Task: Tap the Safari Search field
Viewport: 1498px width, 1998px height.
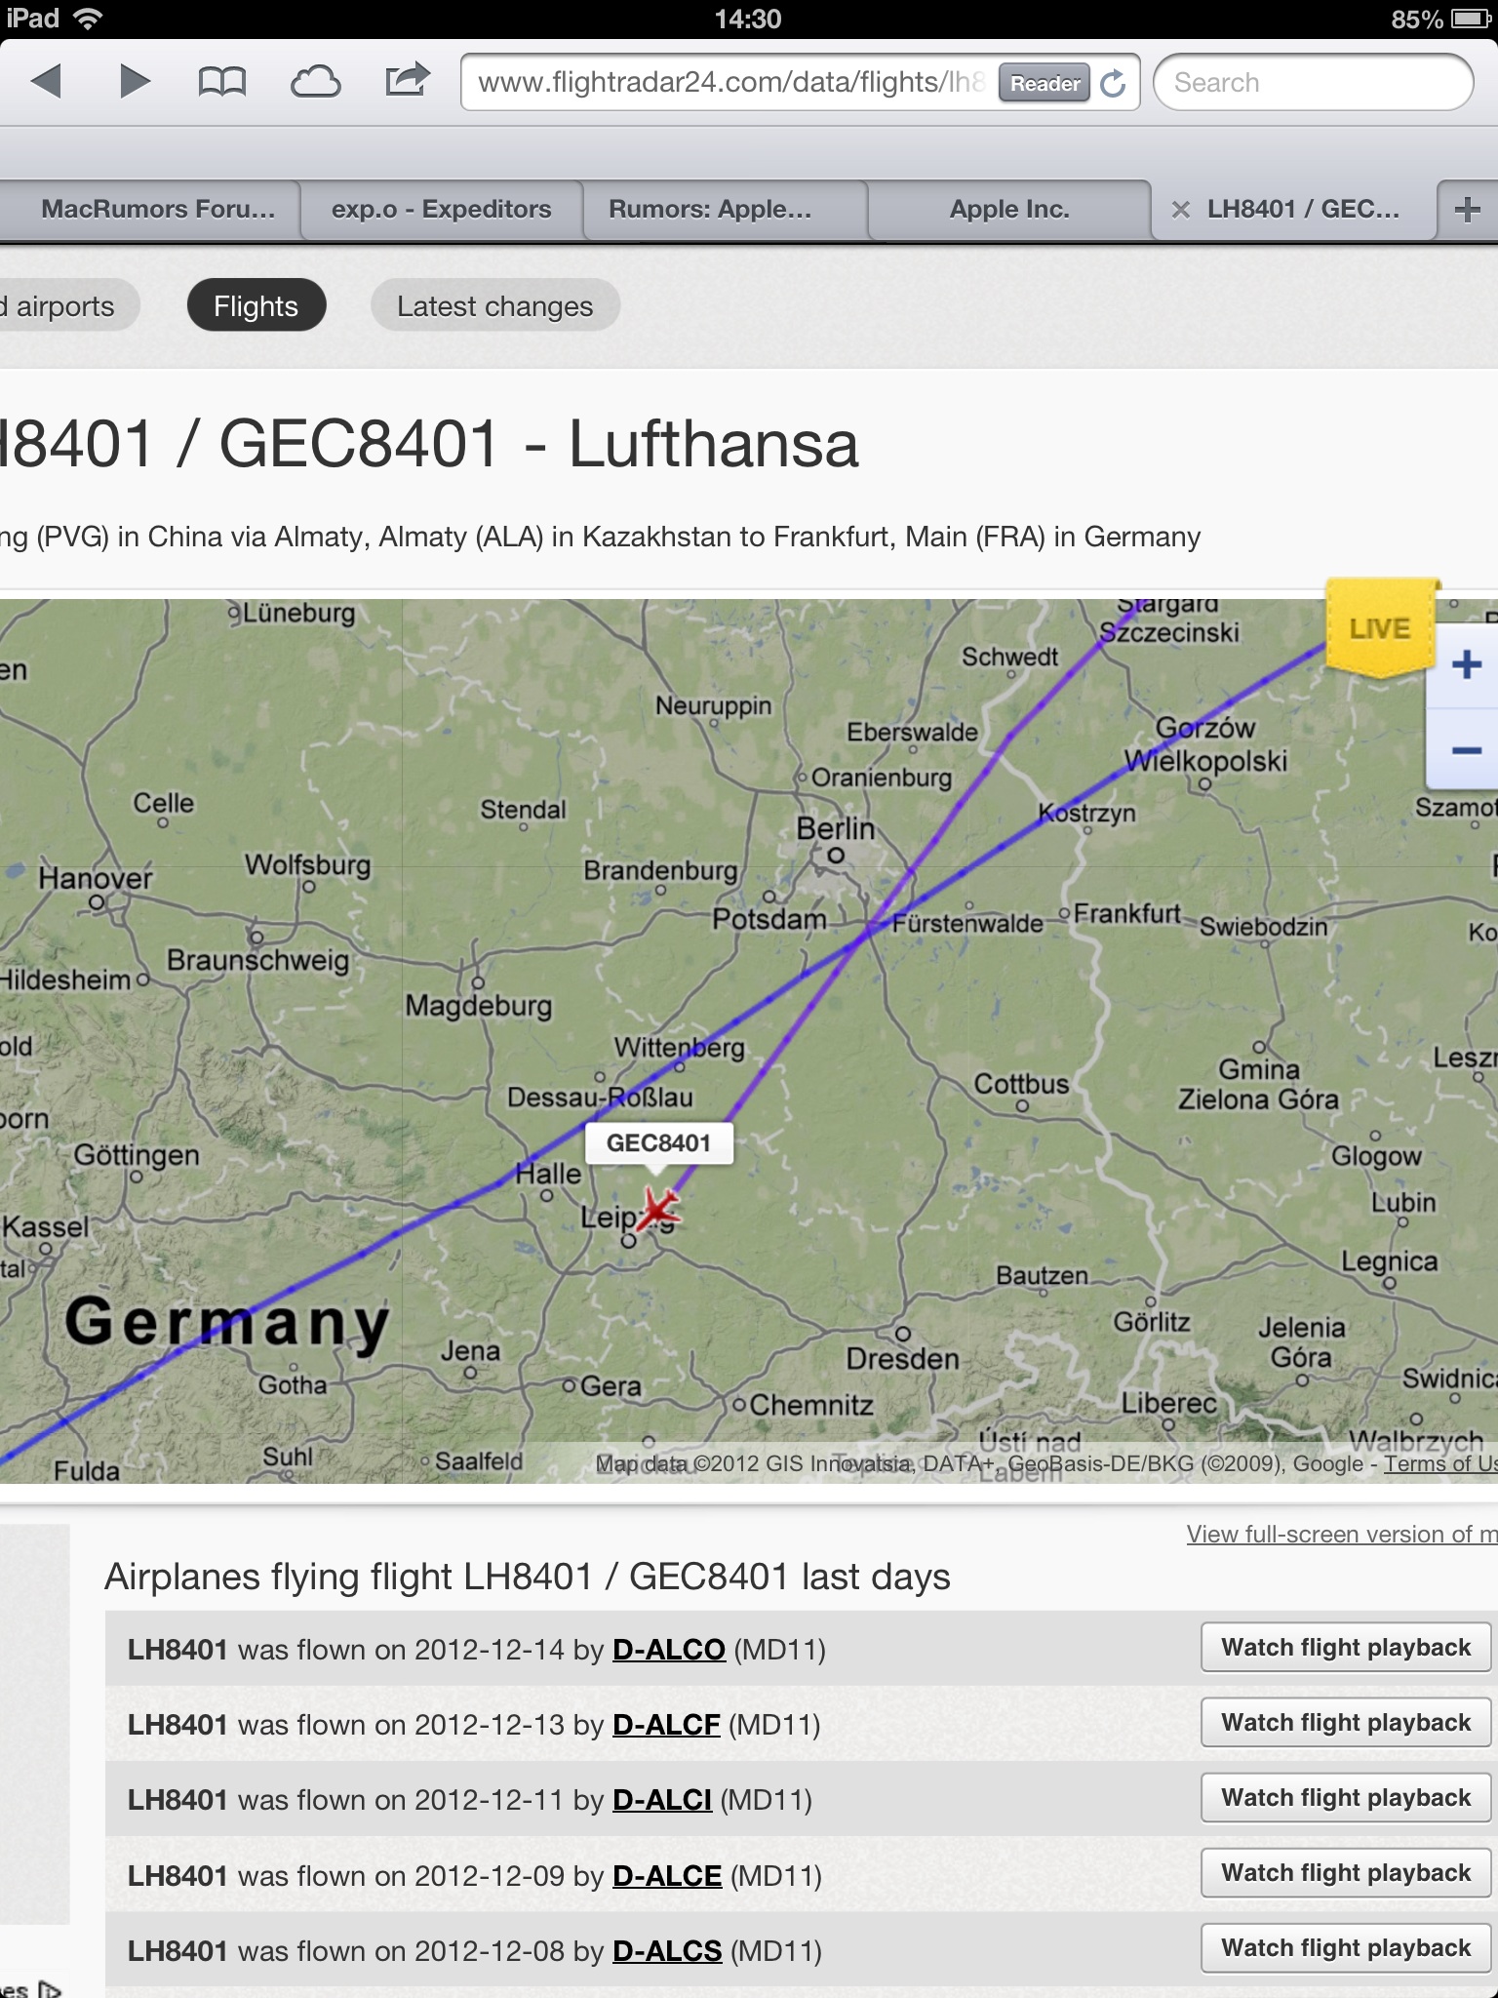Action: pyautogui.click(x=1313, y=83)
